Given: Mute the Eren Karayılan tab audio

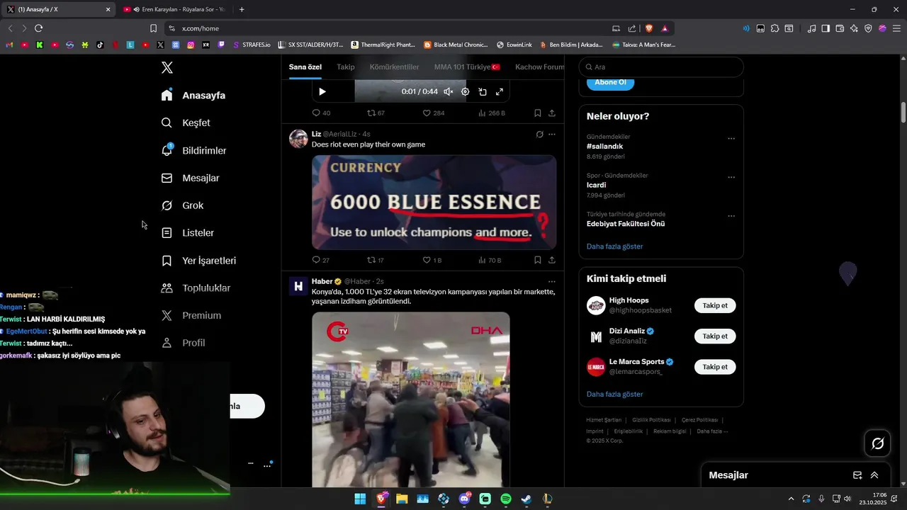Looking at the screenshot, I should pos(136,9).
